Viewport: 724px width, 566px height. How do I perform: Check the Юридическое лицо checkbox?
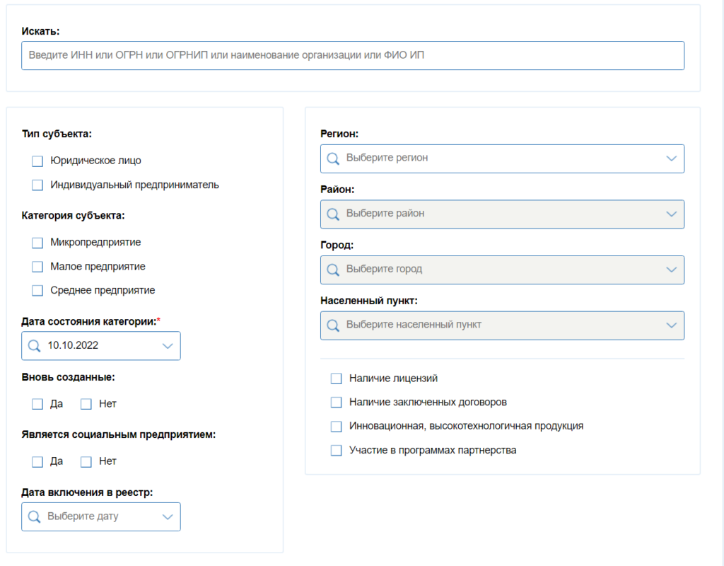pos(37,161)
